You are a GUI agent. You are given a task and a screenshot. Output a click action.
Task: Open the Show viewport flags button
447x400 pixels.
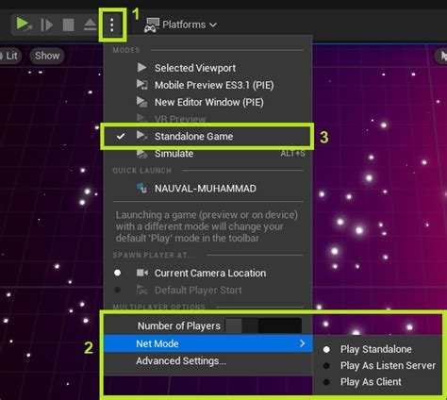tap(47, 56)
